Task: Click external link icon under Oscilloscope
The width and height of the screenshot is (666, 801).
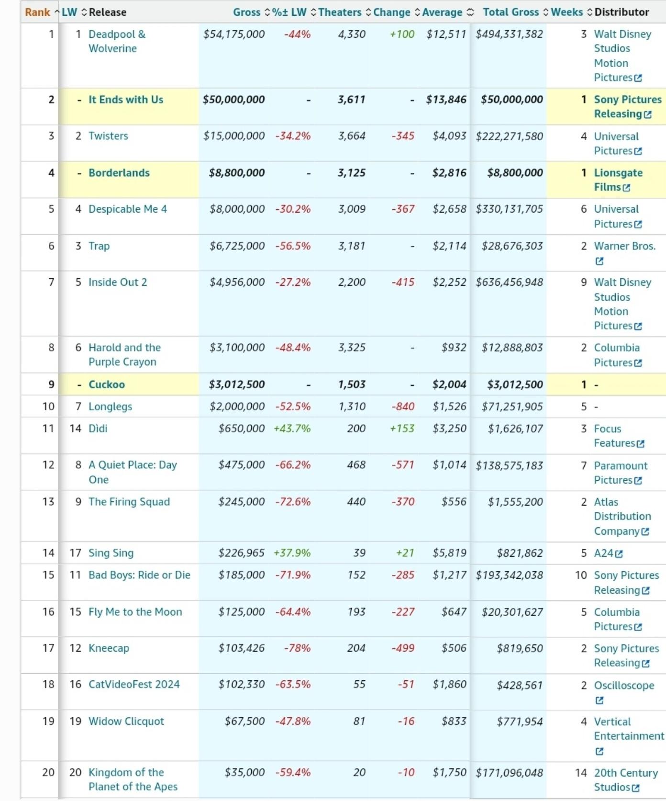Action: (x=599, y=700)
